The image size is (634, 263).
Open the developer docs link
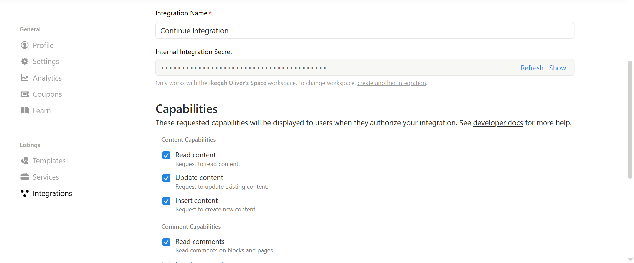[498, 123]
